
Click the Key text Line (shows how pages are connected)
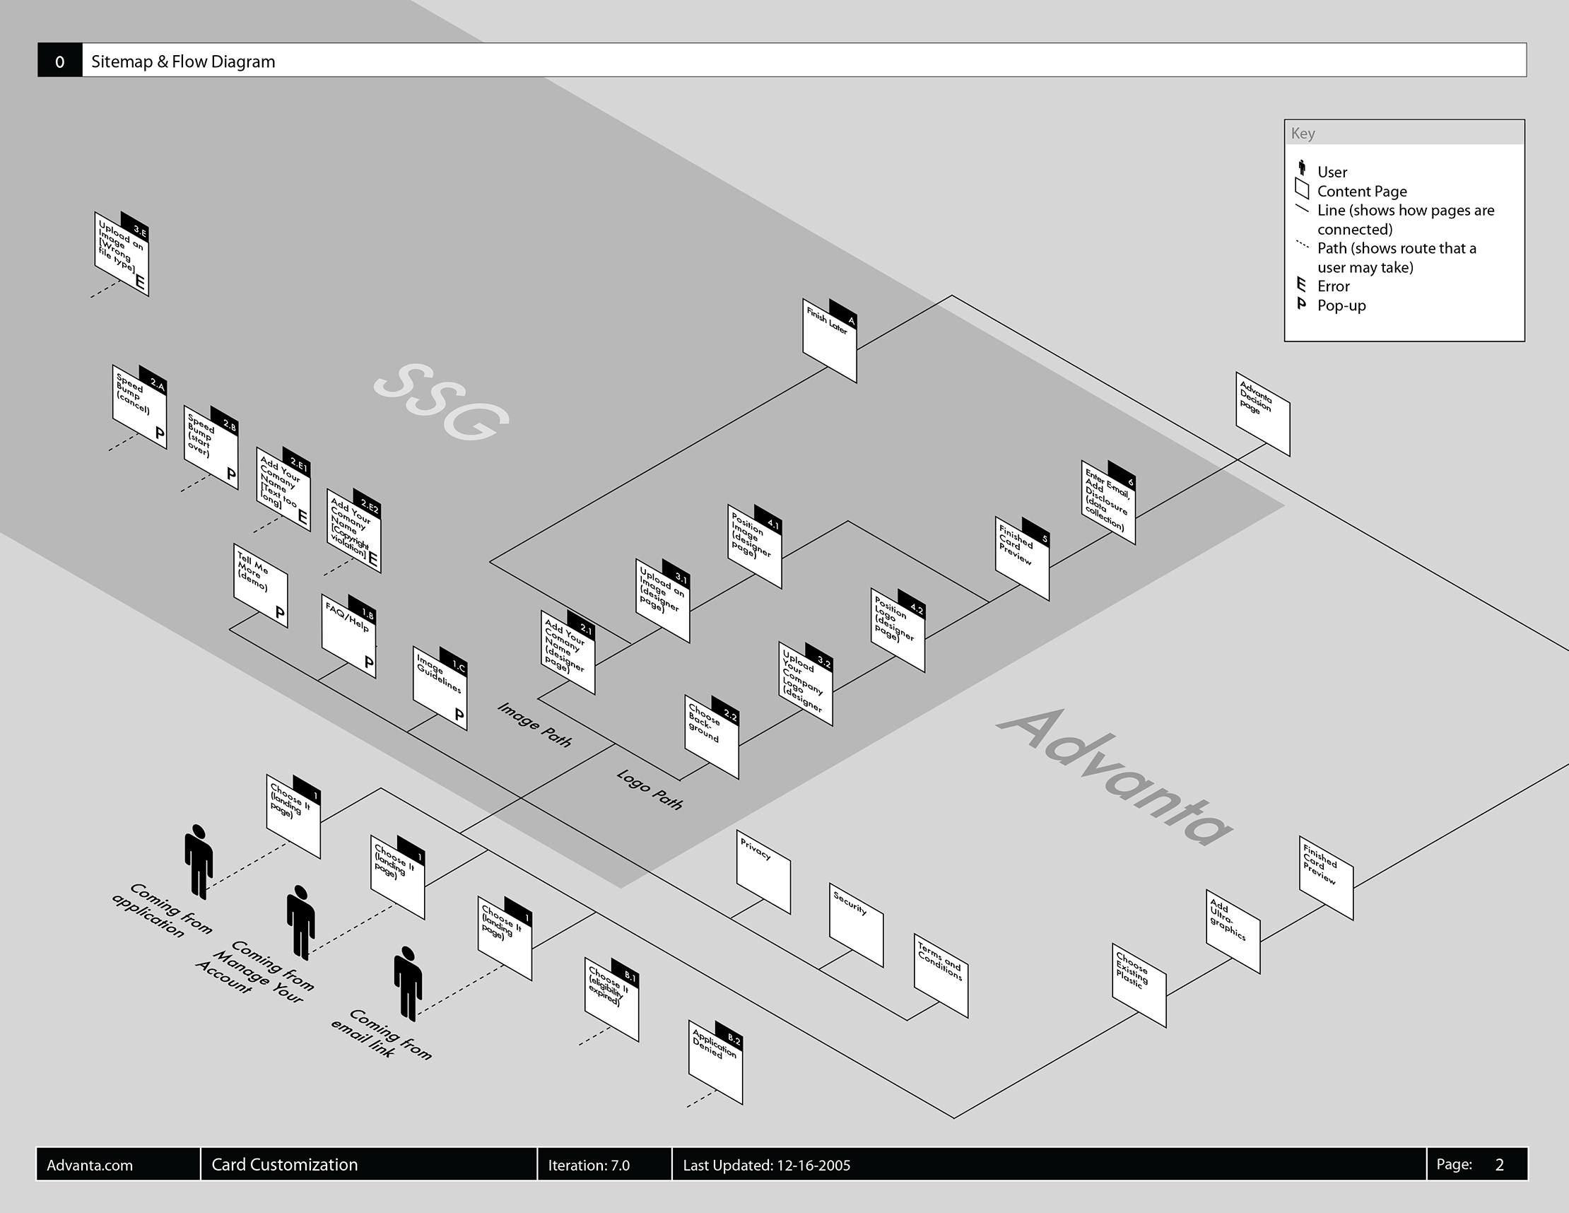(1406, 219)
